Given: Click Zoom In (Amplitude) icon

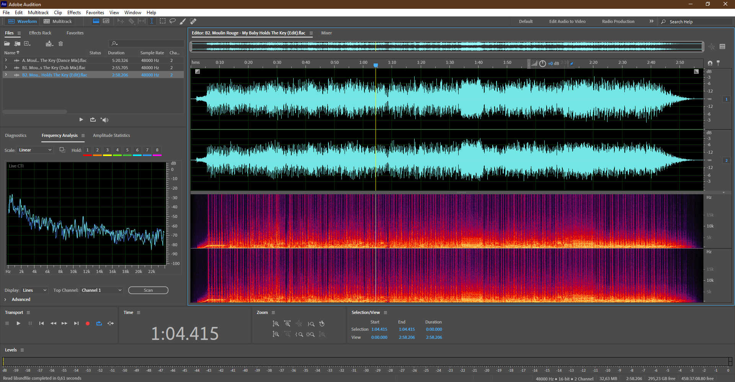Looking at the screenshot, I should point(276,323).
